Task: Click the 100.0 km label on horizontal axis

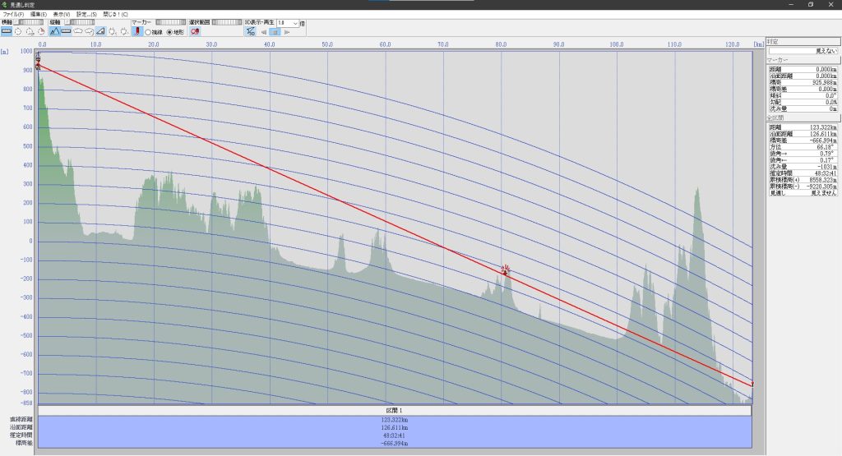Action: click(617, 44)
